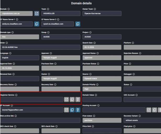
Task: Show info tooltip next to Team label
Action: [48, 9]
